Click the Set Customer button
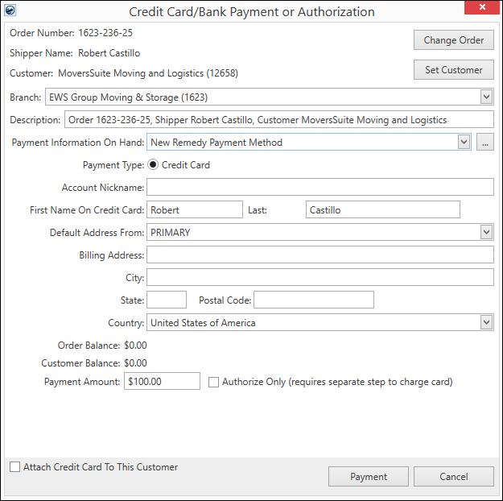503x501 pixels. (453, 70)
